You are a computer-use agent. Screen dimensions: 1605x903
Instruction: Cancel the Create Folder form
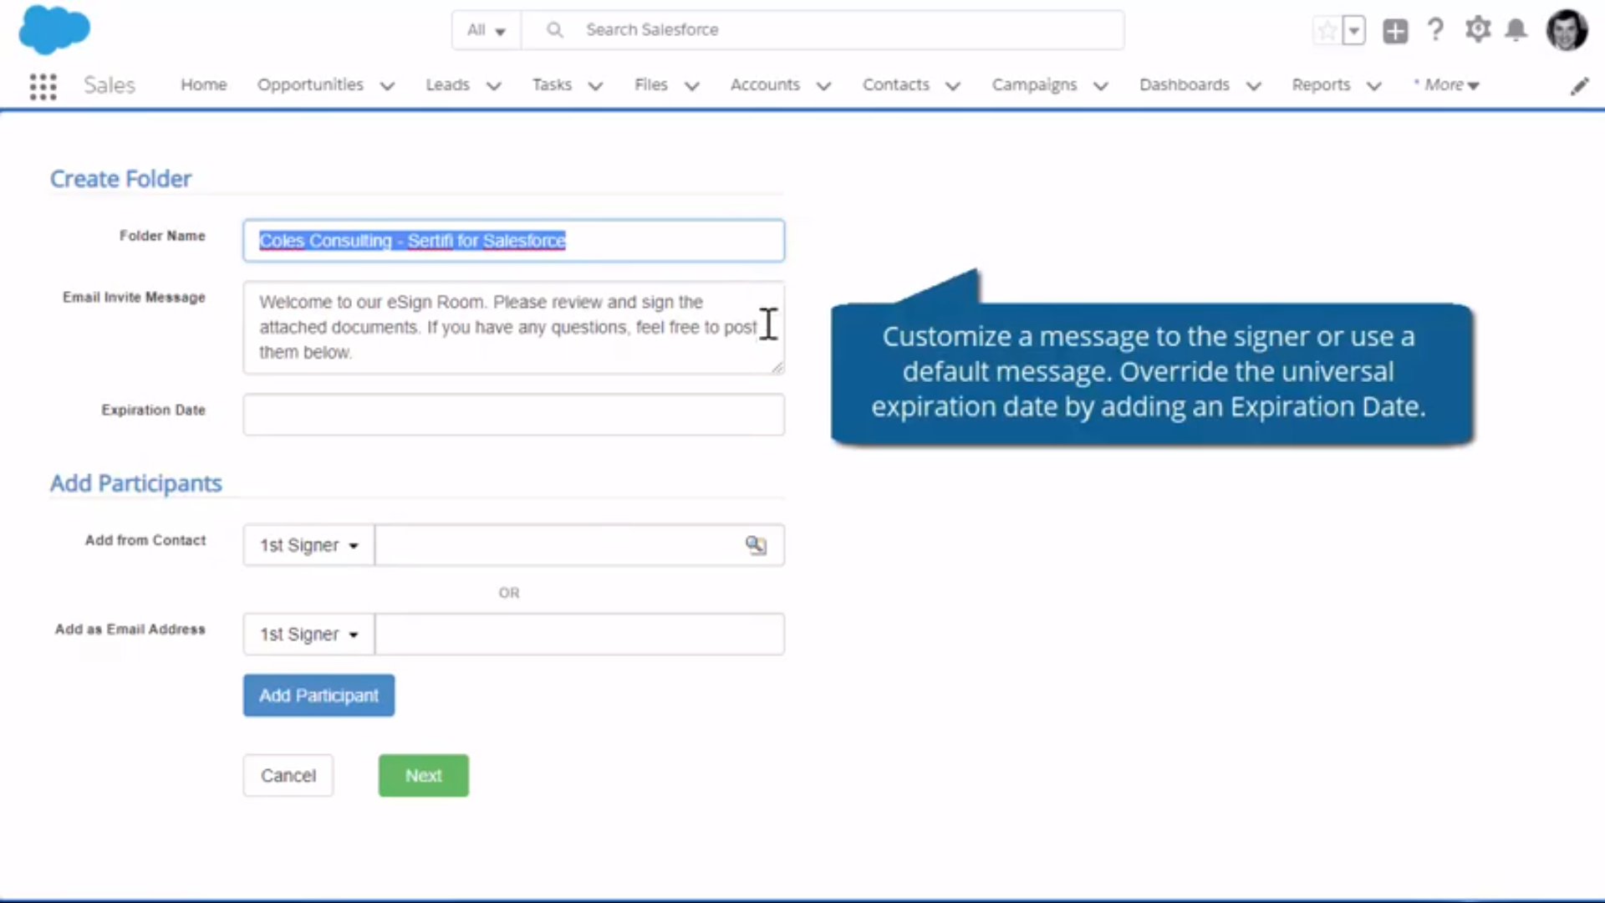(x=288, y=775)
